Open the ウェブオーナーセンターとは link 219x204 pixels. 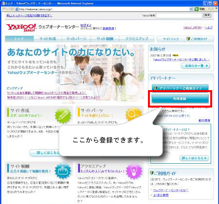click(171, 190)
